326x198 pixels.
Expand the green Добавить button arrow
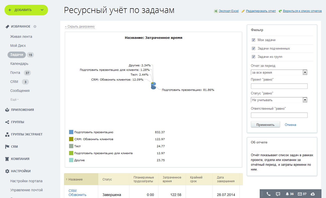pyautogui.click(x=42, y=10)
